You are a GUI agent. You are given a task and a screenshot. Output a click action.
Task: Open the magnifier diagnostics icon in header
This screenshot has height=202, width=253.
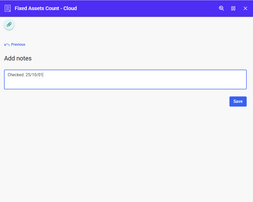pos(221,8)
